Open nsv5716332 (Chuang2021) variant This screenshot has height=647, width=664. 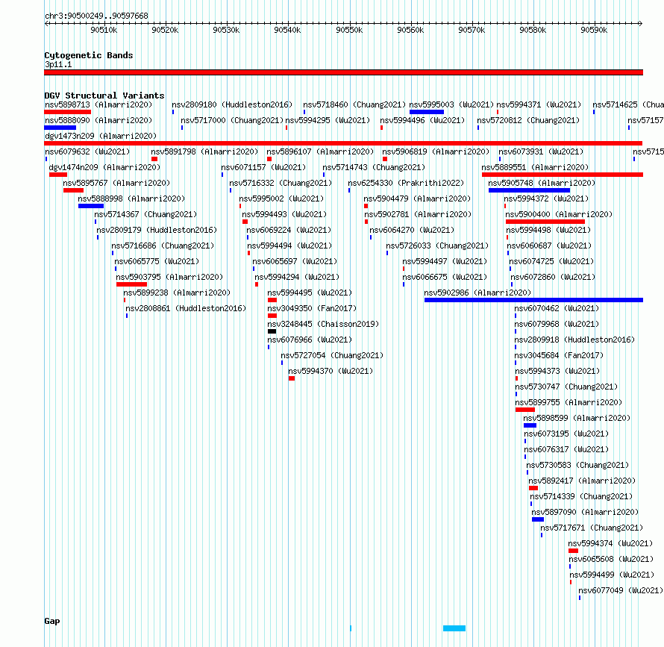281,183
